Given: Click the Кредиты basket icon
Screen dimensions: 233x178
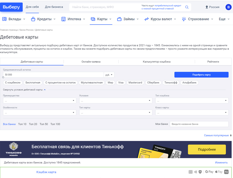Looking at the screenshot, I should coord(33,19).
